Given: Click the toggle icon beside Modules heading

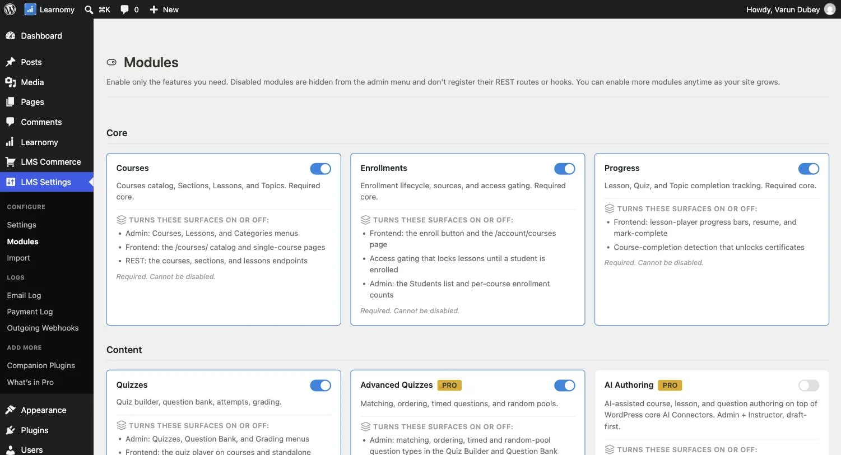Looking at the screenshot, I should point(111,63).
